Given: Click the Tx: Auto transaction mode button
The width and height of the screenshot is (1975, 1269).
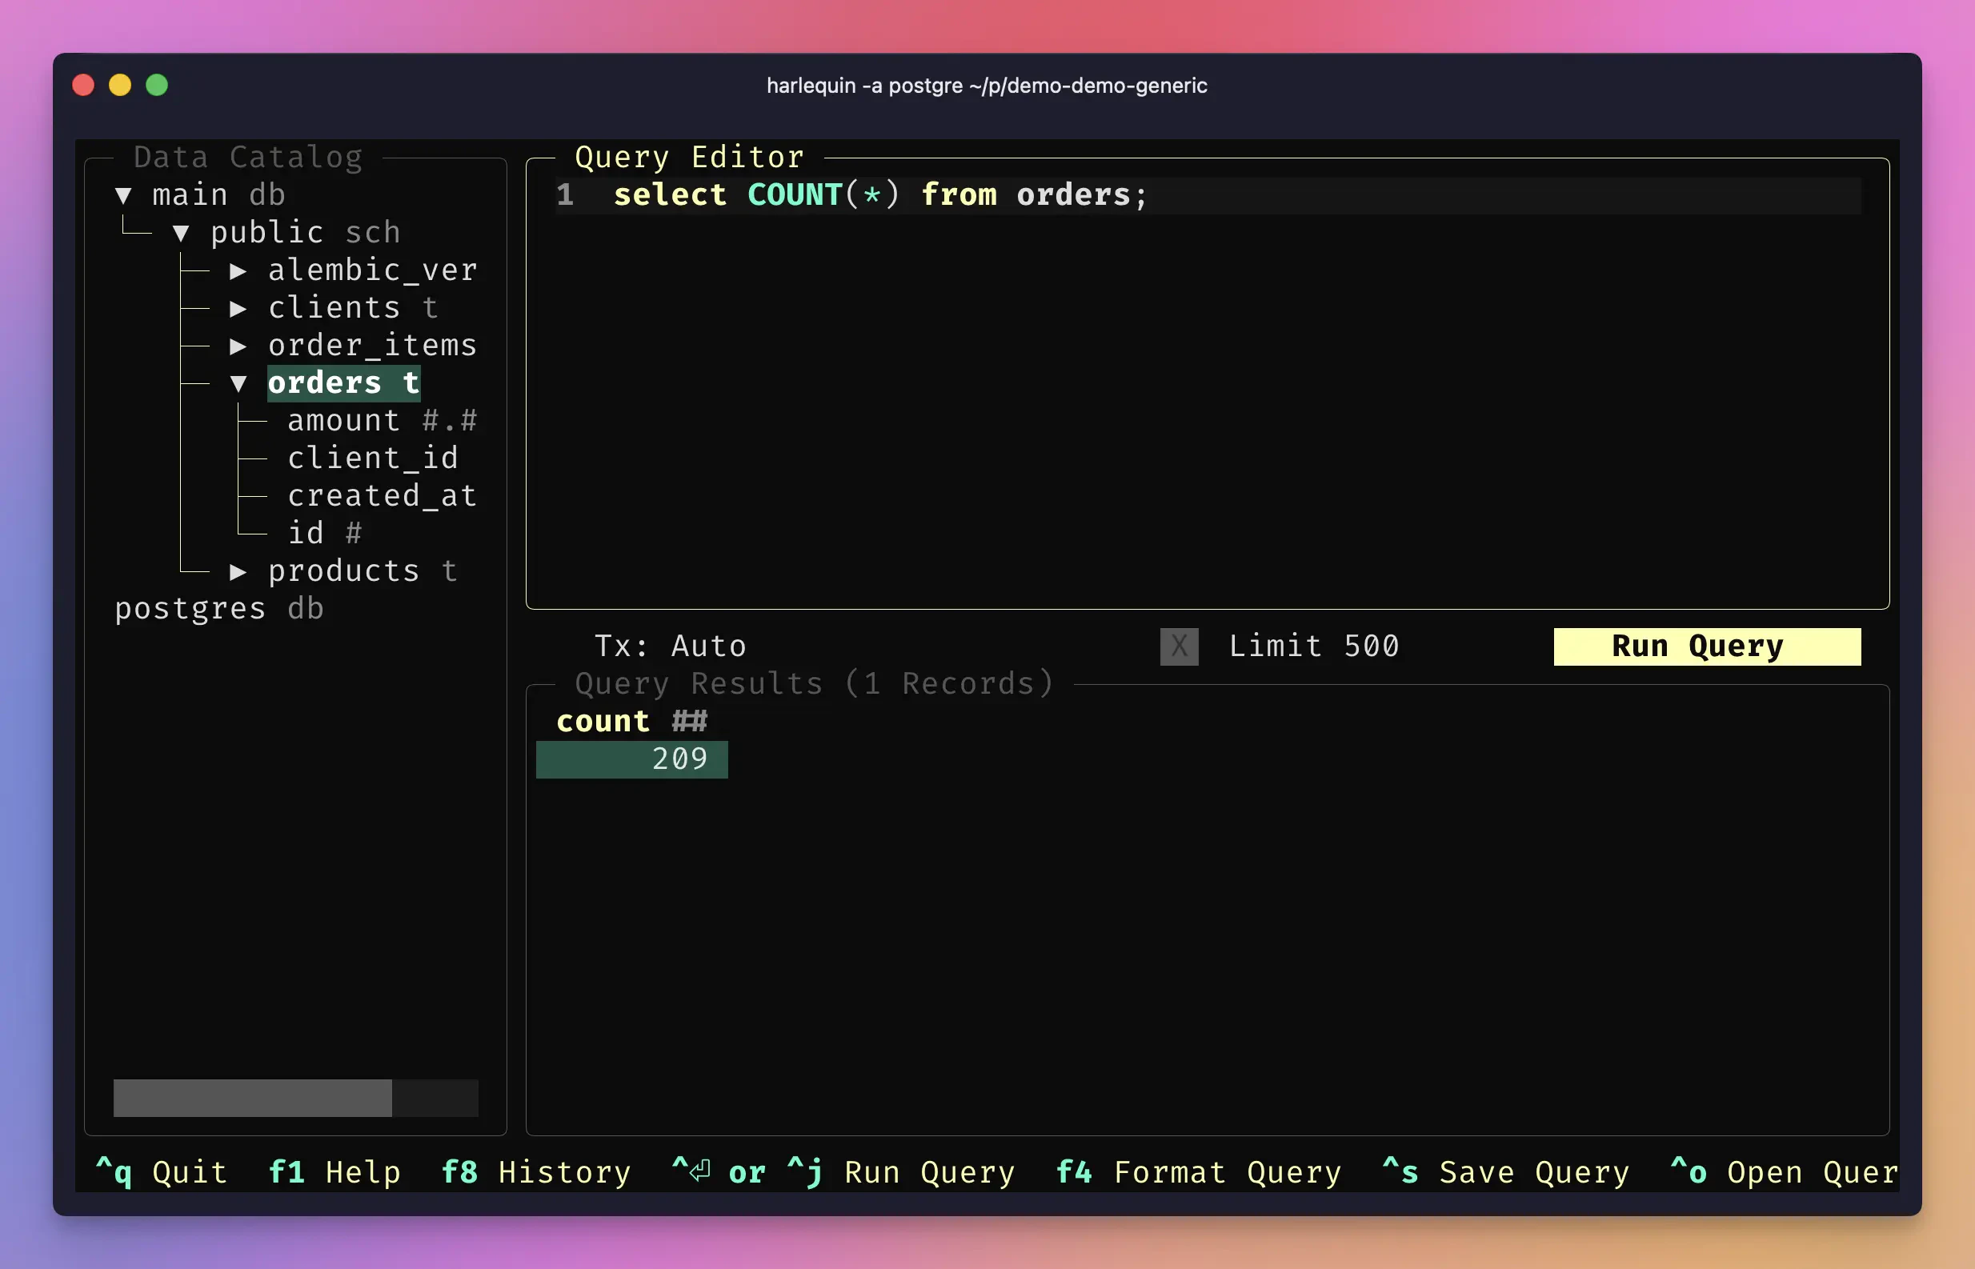Looking at the screenshot, I should [x=670, y=646].
